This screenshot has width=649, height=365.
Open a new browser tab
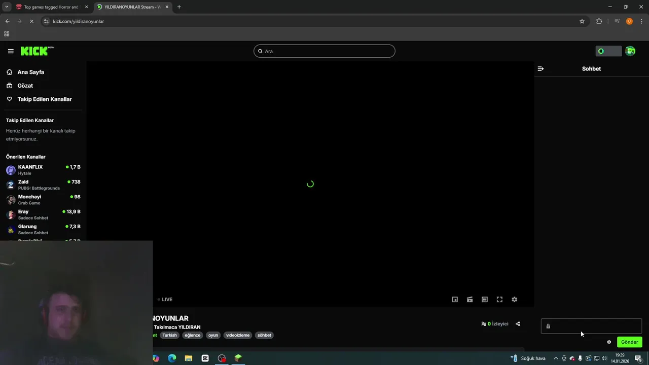pos(179,7)
